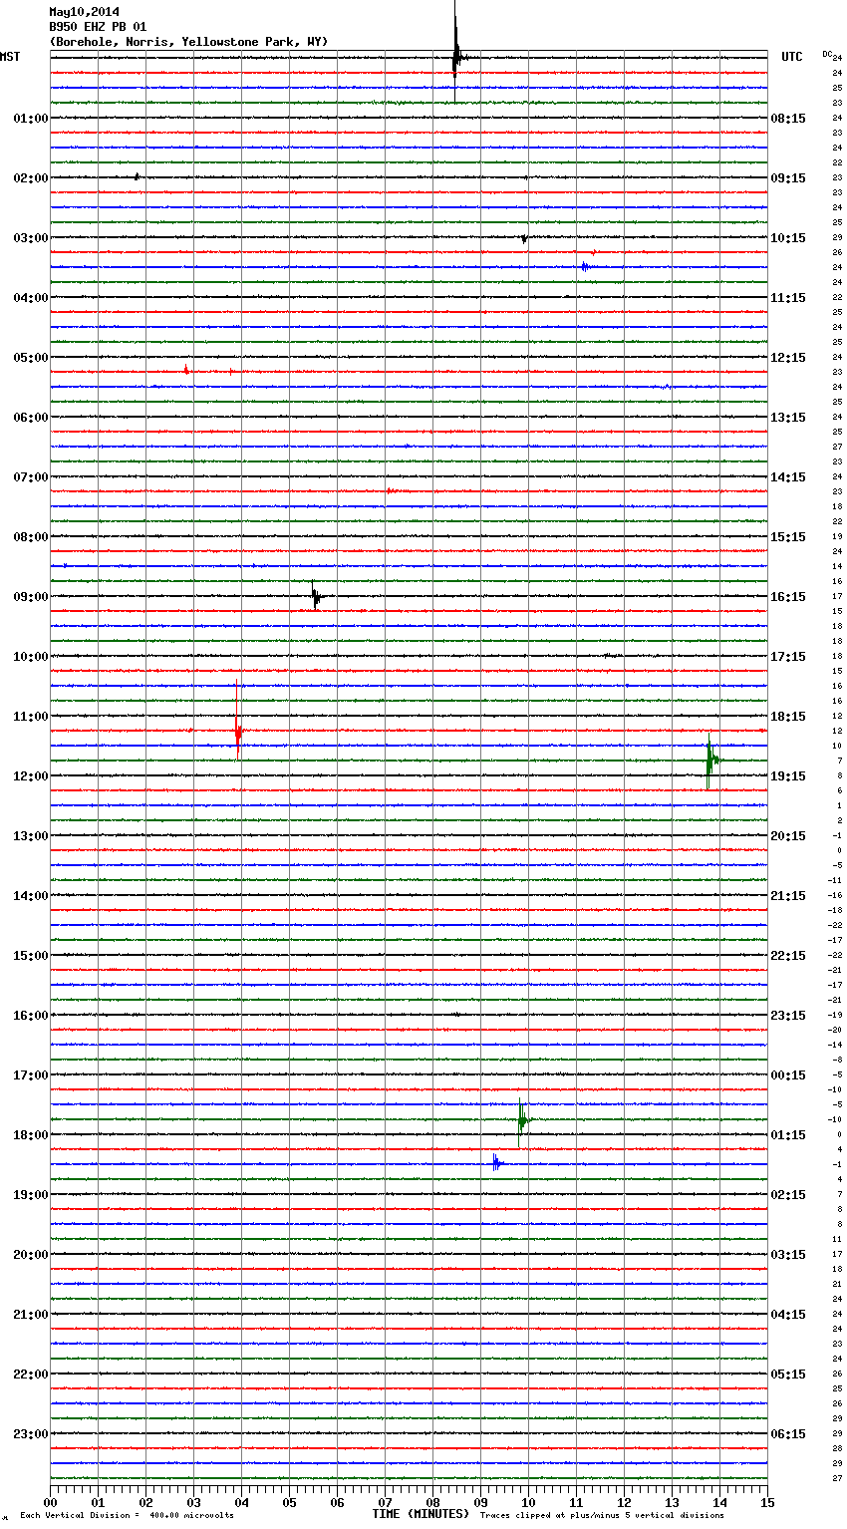
Task: Click the TIME (MINUTES) axis title
Action: tap(421, 1514)
